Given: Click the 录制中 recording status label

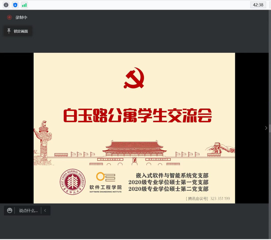Looking at the screenshot, I should [21, 17].
